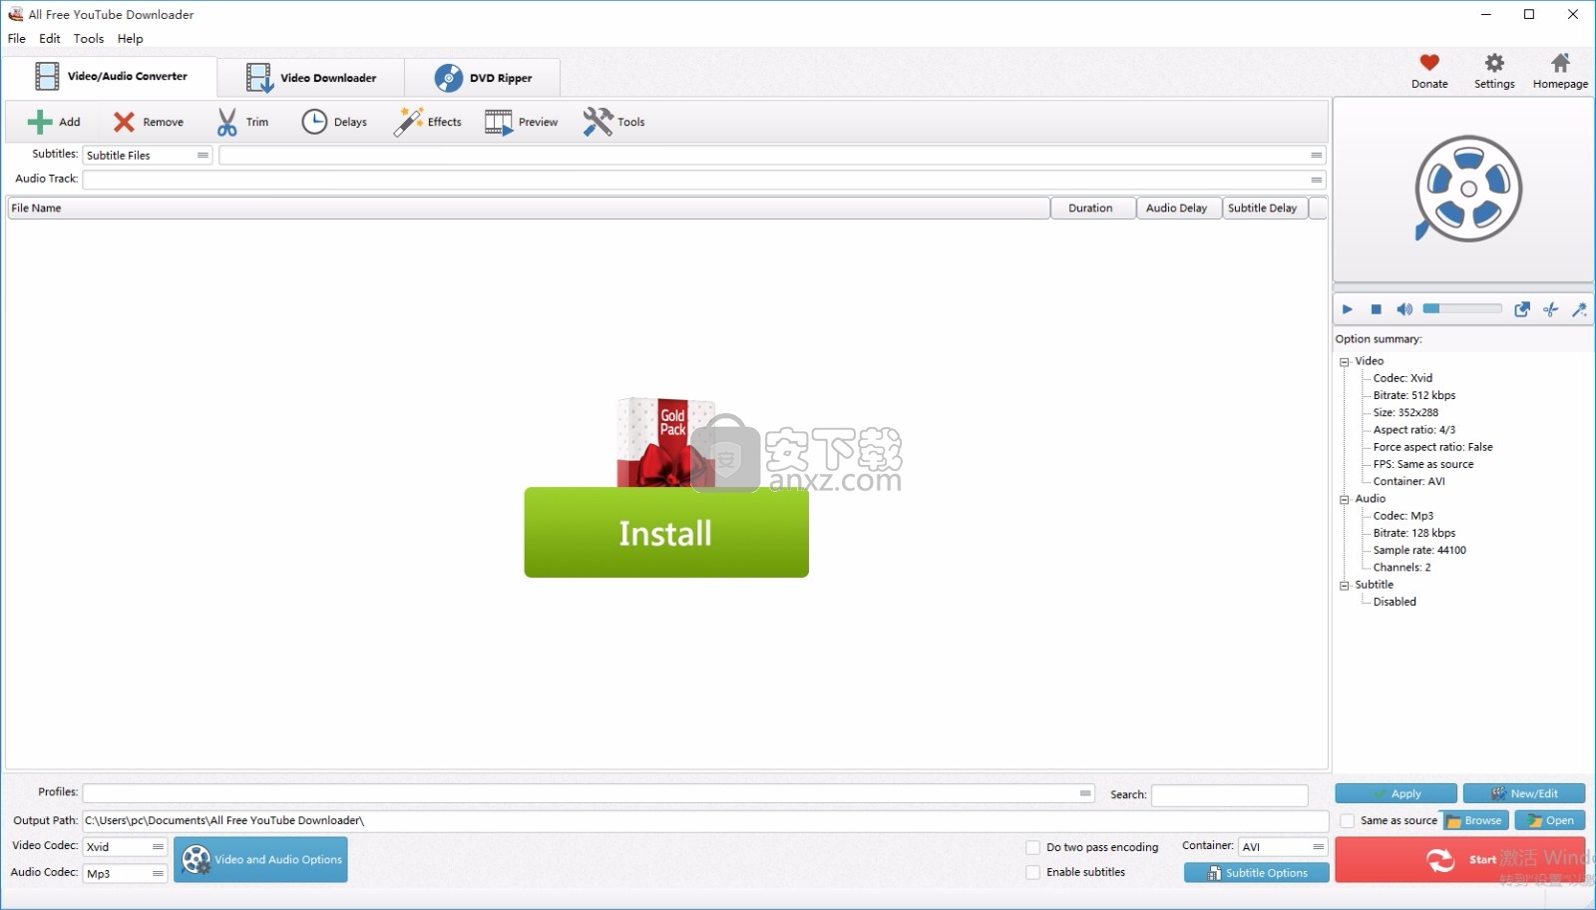Open the Audio Codec Mp3 dropdown
Image resolution: width=1596 pixels, height=910 pixels.
pos(125,873)
